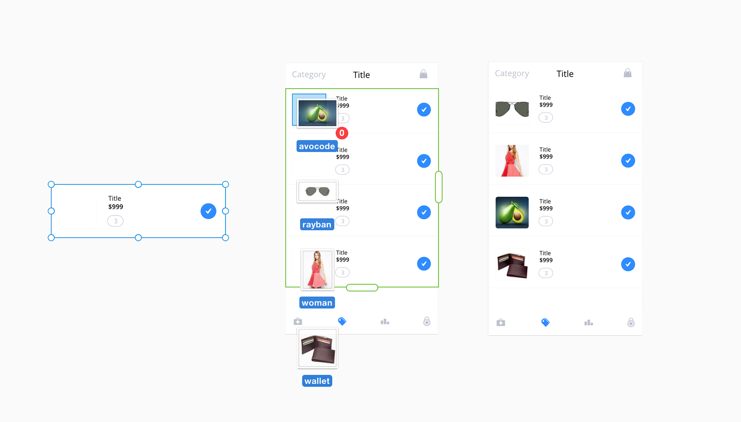Click the shopping bag icon in right screen header
Image resolution: width=741 pixels, height=422 pixels.
[x=627, y=73]
